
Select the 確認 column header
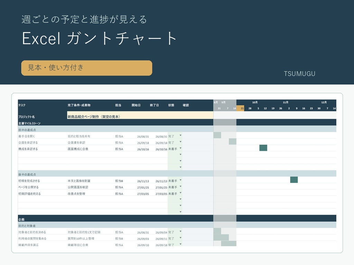tap(186, 105)
